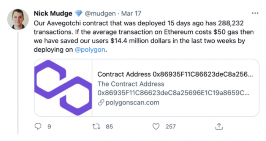Open the three-dot more options menu

[255, 13]
